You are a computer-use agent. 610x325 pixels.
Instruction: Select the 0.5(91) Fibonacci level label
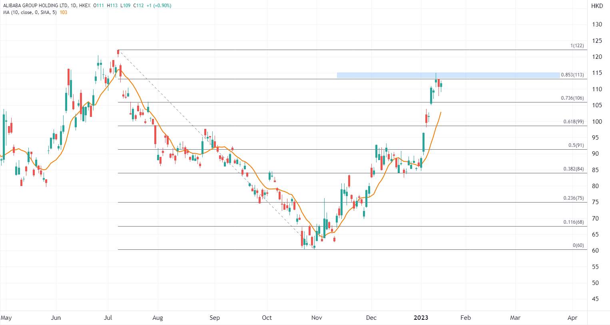coord(576,145)
